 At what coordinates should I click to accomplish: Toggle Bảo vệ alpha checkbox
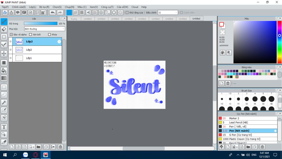coord(11,35)
